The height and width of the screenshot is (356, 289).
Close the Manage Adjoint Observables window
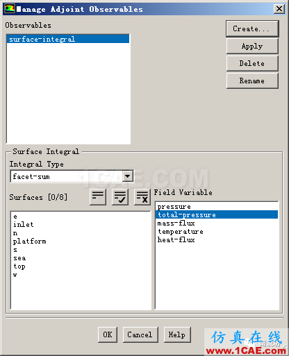click(279, 9)
